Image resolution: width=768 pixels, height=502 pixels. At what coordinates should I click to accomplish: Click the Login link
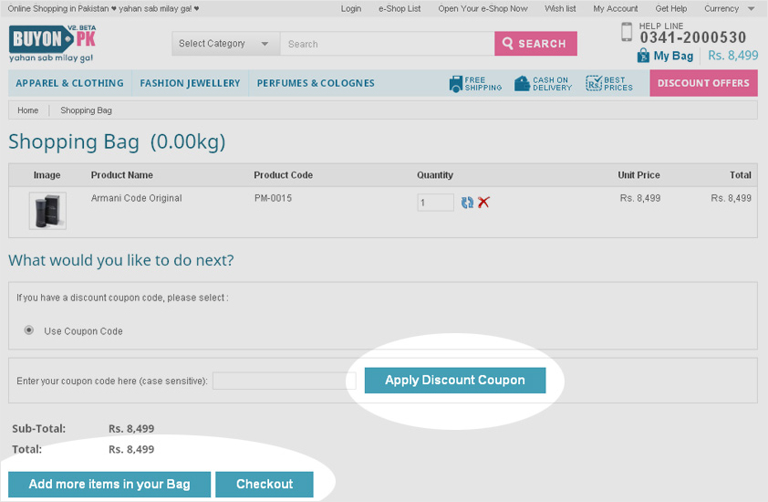(351, 9)
